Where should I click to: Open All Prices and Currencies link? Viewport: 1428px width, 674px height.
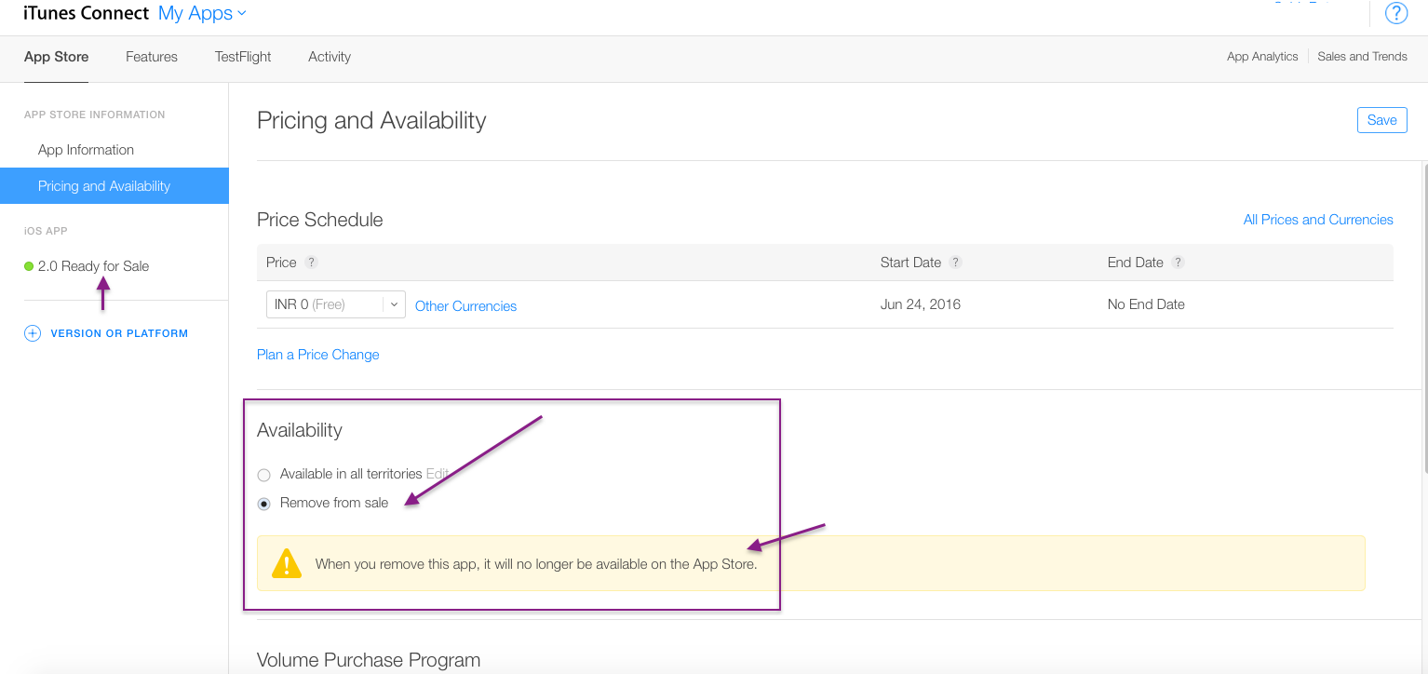click(x=1318, y=220)
